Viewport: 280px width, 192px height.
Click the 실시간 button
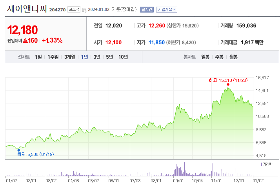point(147,9)
